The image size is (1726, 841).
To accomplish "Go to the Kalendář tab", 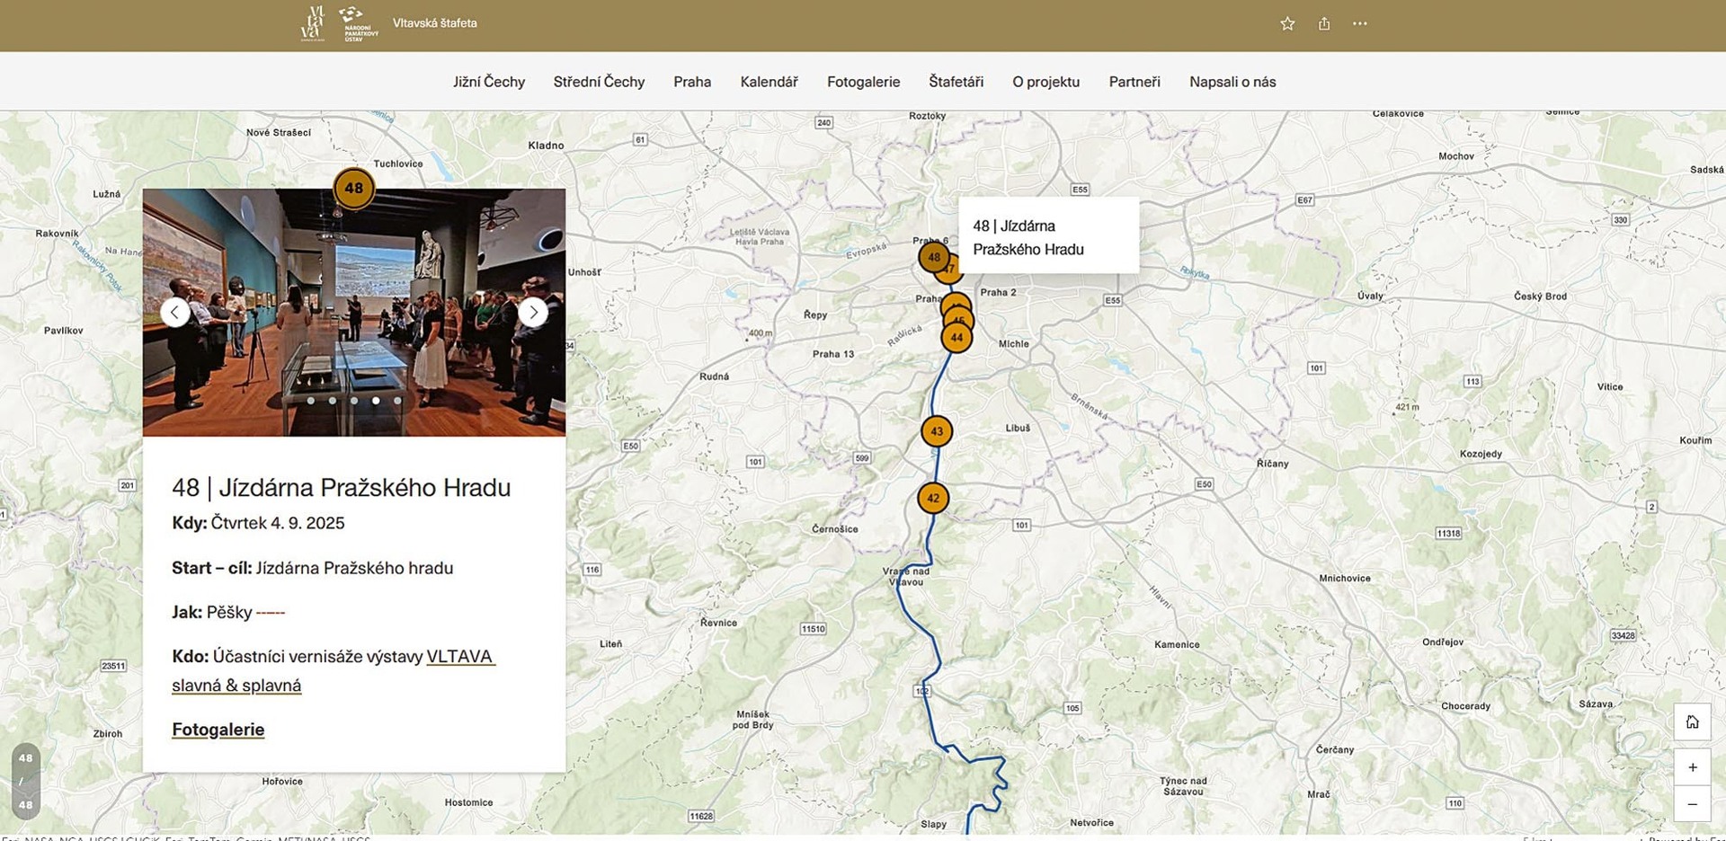I will pyautogui.click(x=769, y=82).
